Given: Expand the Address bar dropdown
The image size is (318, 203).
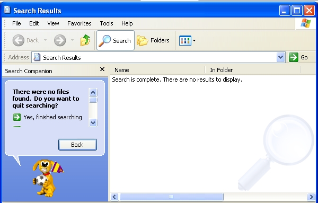Looking at the screenshot, I should [281, 57].
